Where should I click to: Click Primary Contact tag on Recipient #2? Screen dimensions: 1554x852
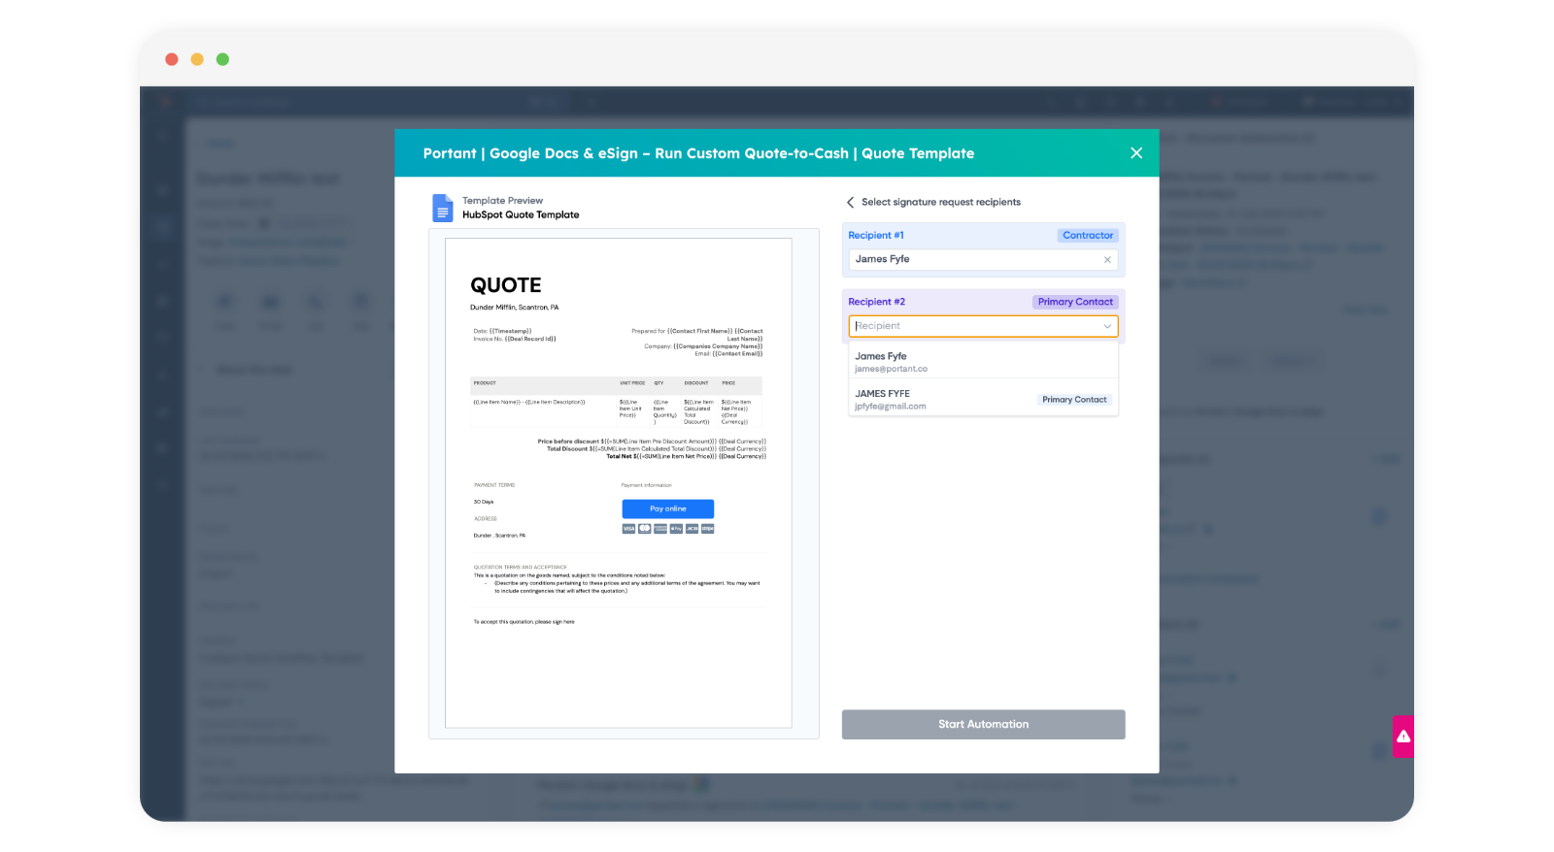tap(1074, 302)
